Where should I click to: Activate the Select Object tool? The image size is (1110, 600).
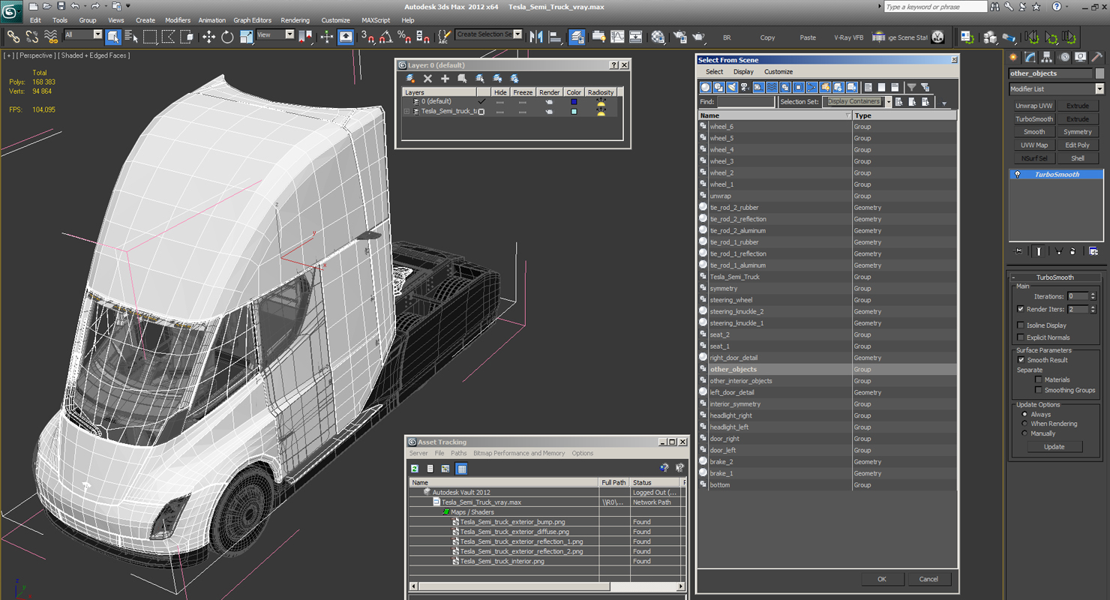[113, 36]
